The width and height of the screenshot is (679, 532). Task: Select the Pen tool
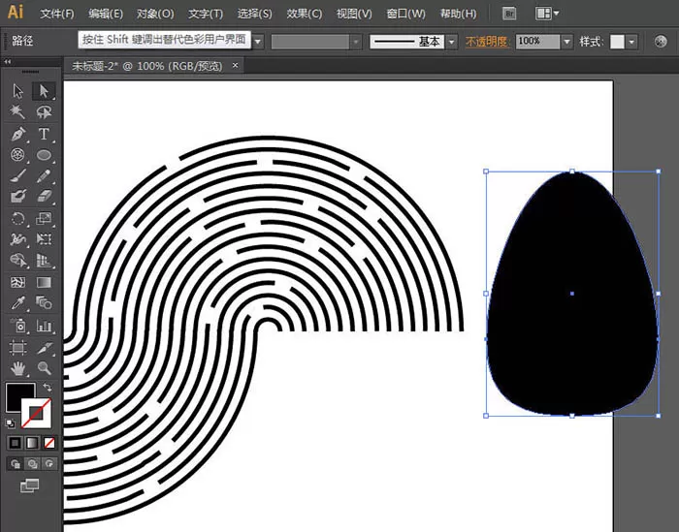click(x=17, y=134)
